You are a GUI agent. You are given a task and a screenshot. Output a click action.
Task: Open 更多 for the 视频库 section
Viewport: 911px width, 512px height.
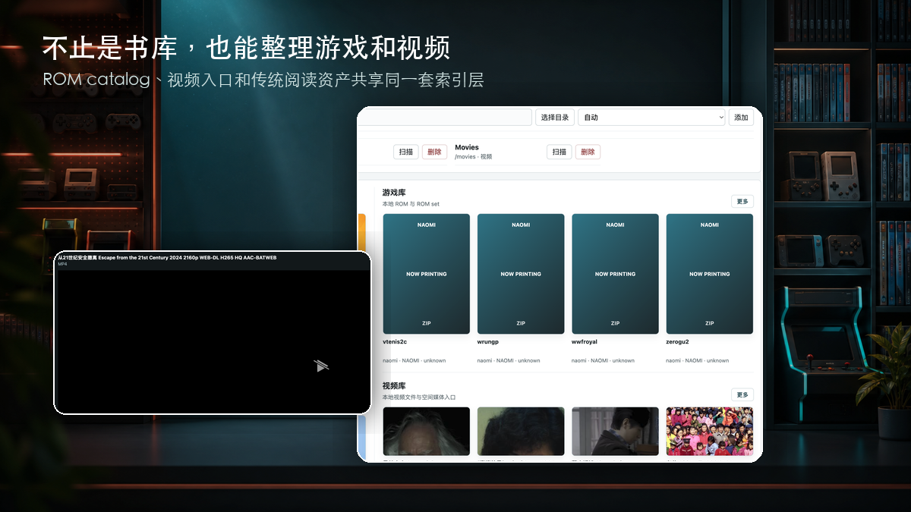(742, 394)
